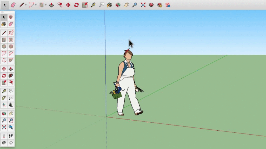Screen dimensions: 266x149
Task: Click the Zoom Window tool
Action: click(11, 120)
